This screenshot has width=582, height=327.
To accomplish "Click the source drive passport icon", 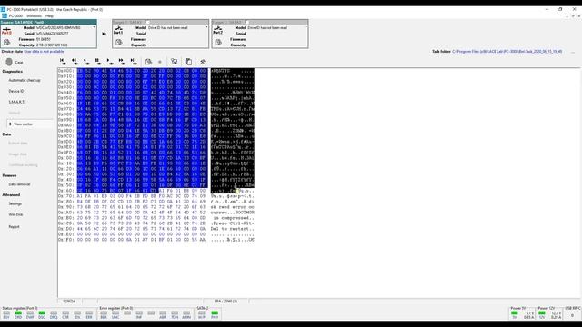I will pyautogui.click(x=6, y=43).
